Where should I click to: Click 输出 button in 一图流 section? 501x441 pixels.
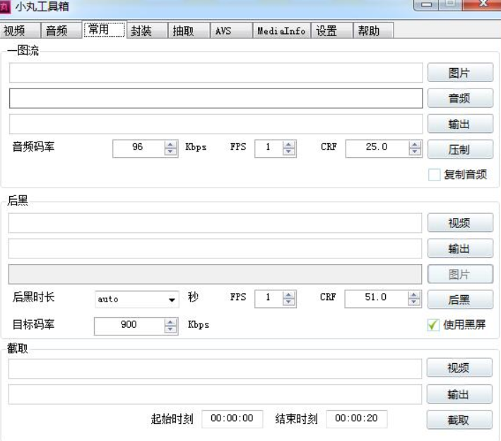(460, 124)
